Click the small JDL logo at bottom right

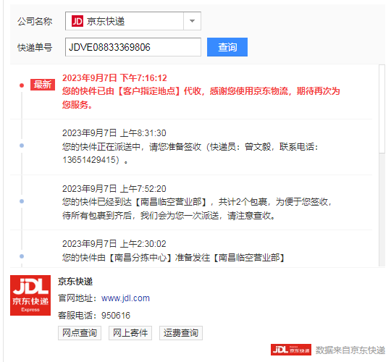click(x=291, y=350)
